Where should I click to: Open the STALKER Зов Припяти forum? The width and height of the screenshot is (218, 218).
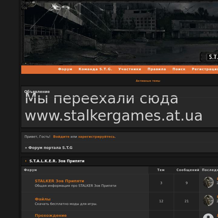pos(59,181)
